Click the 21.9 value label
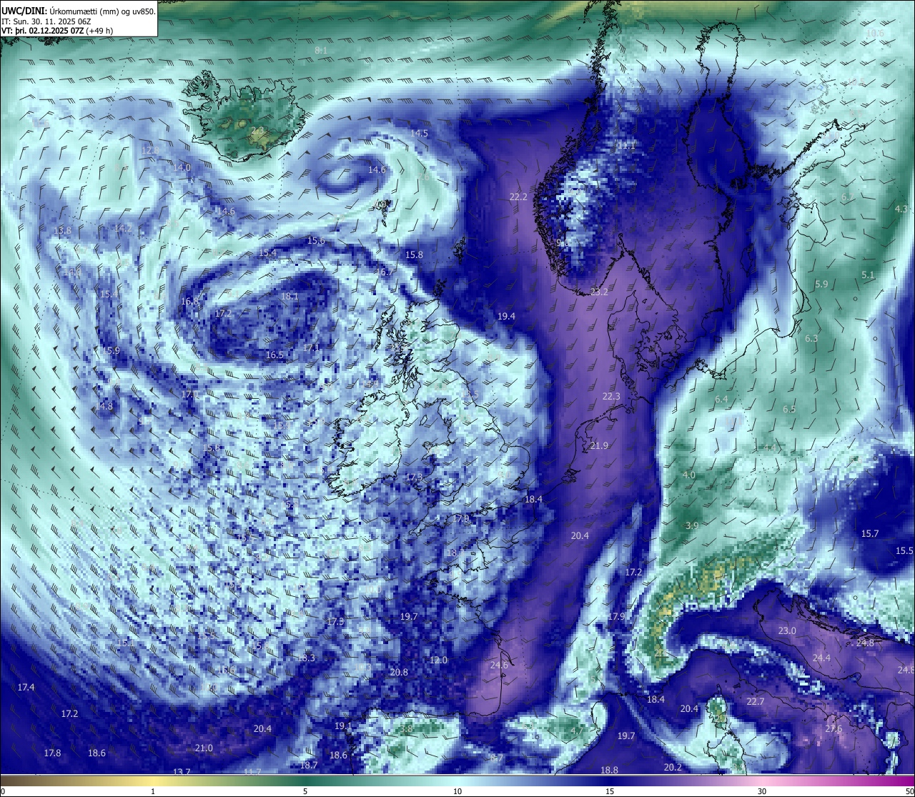Viewport: 915px width, 797px height. click(x=599, y=445)
